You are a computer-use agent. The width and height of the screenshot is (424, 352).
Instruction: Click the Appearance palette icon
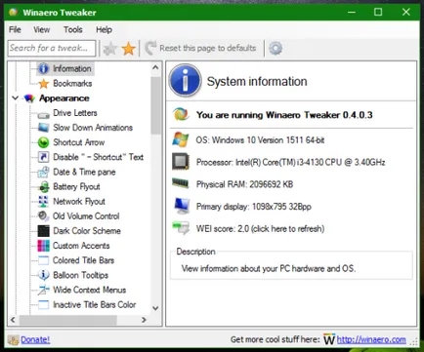click(29, 98)
